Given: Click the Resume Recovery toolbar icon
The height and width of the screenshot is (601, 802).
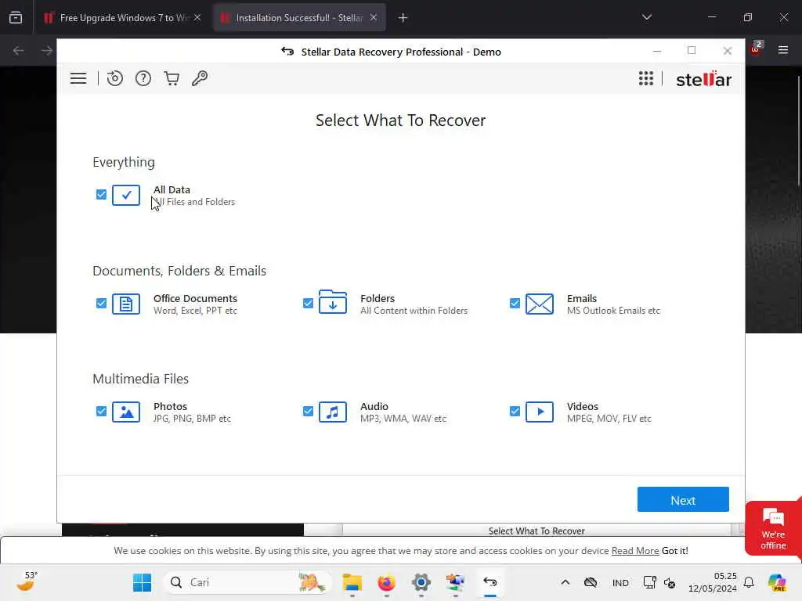Looking at the screenshot, I should tap(114, 78).
